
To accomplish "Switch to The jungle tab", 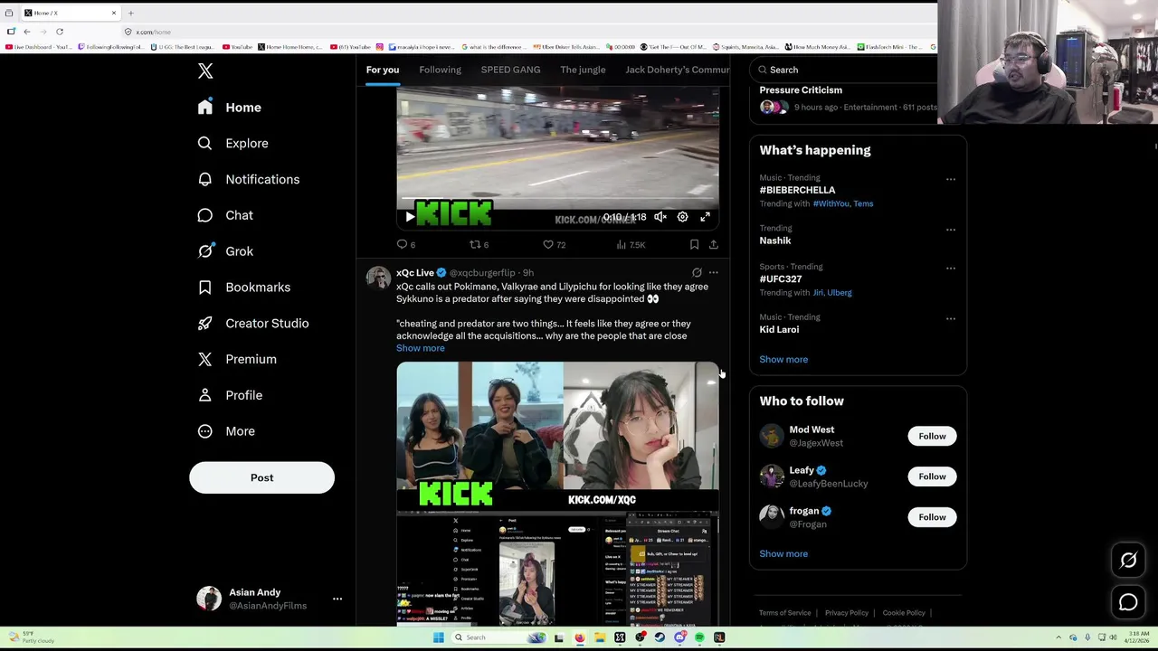I will tap(583, 70).
